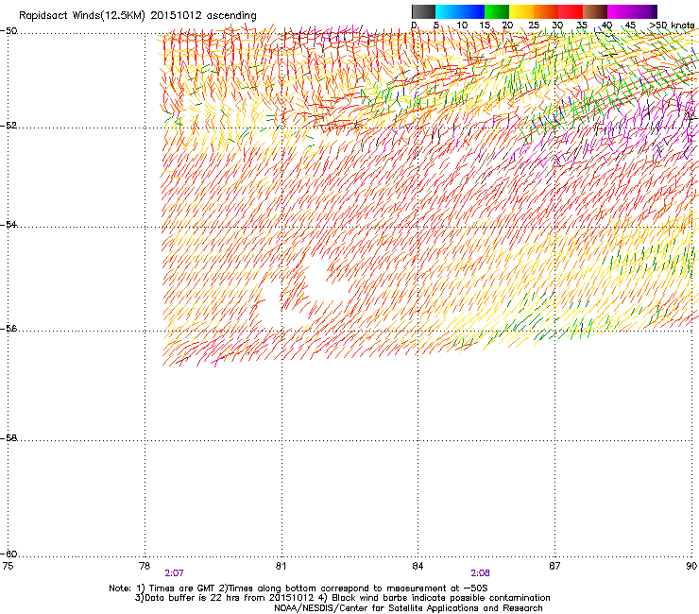Click the yellow 20-25 knots color segment
The height and width of the screenshot is (614, 699).
tap(521, 11)
